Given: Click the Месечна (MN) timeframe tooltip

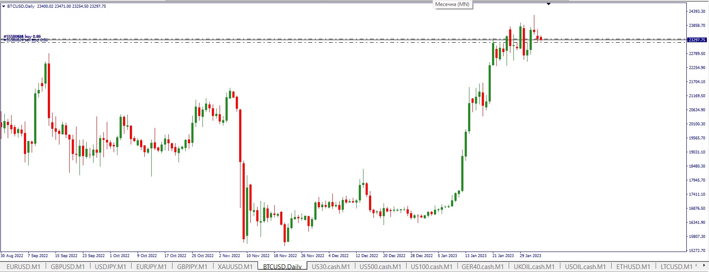Looking at the screenshot, I should (452, 4).
